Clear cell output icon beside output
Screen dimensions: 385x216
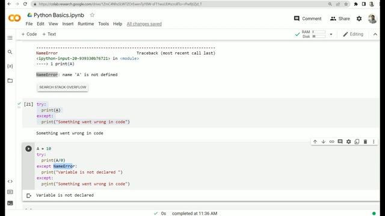29,196
